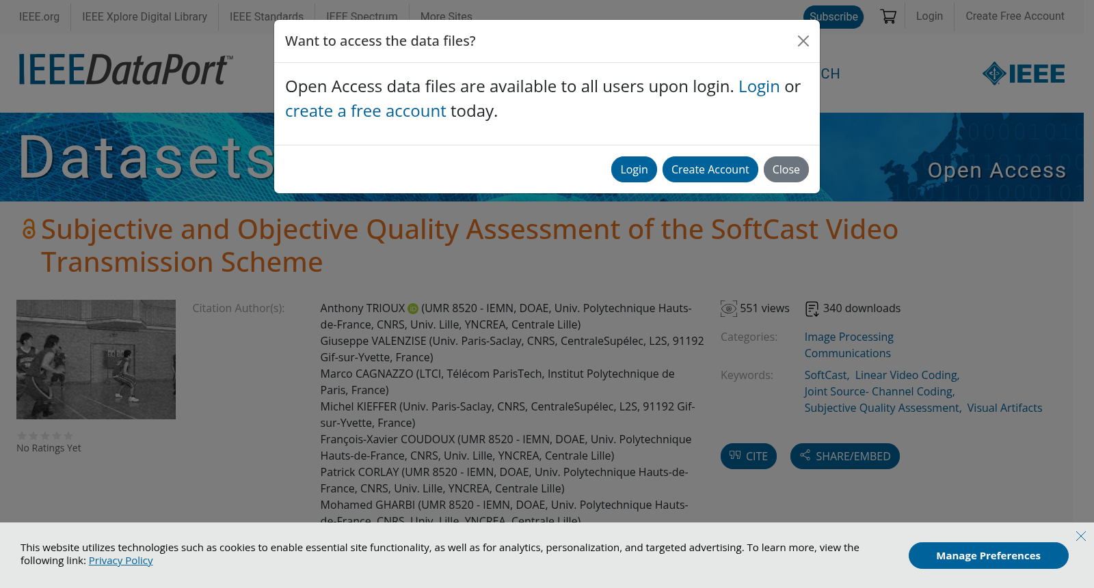Open Create Free Account in top bar
The height and width of the screenshot is (588, 1094).
pos(1015,16)
